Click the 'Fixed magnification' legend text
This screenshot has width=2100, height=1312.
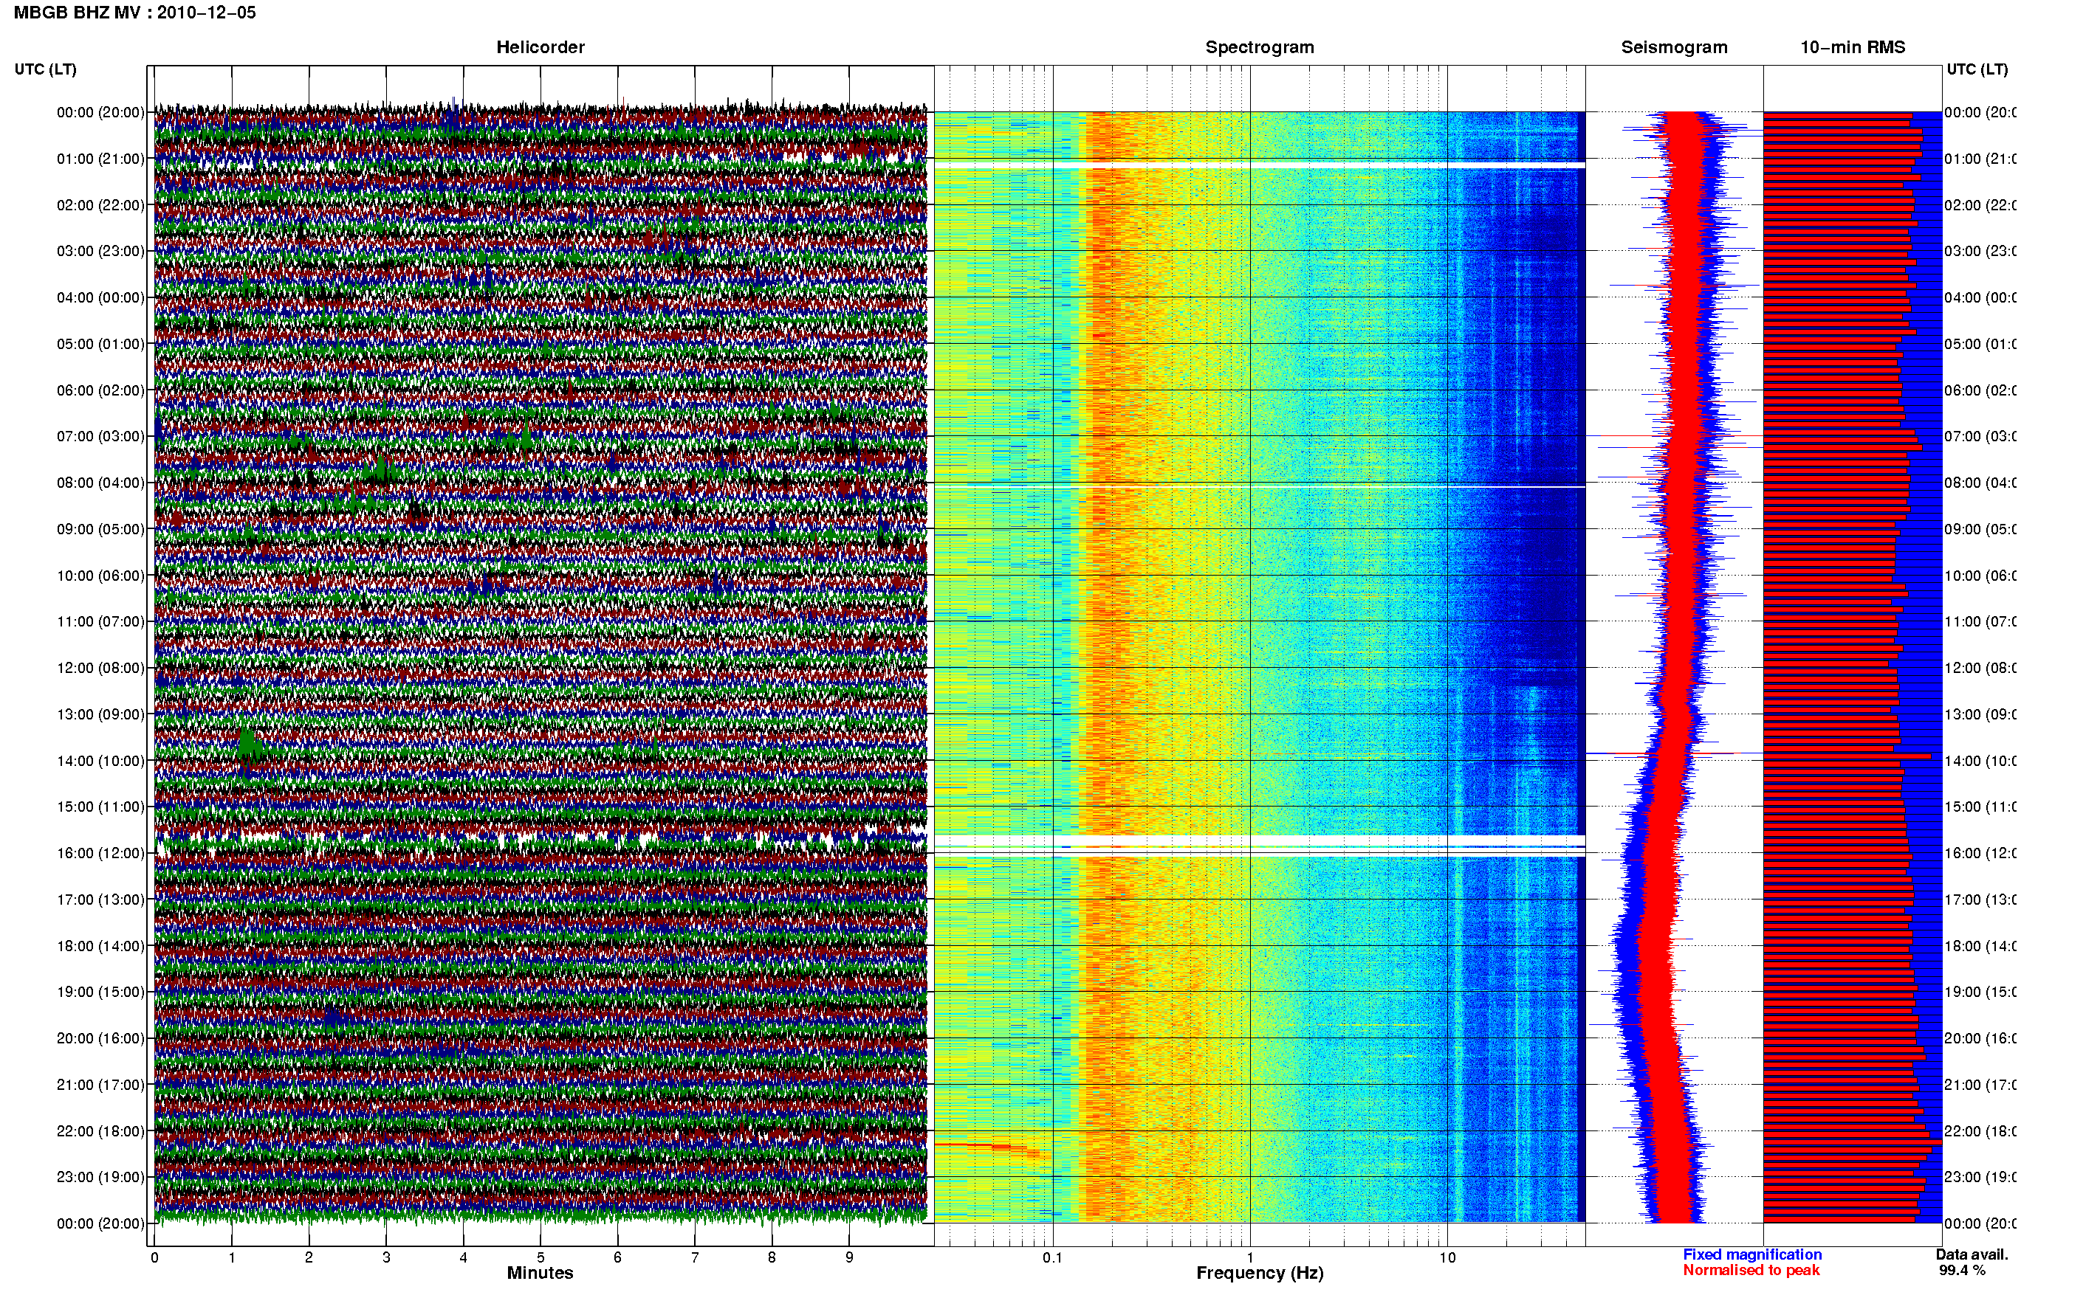point(1752,1254)
